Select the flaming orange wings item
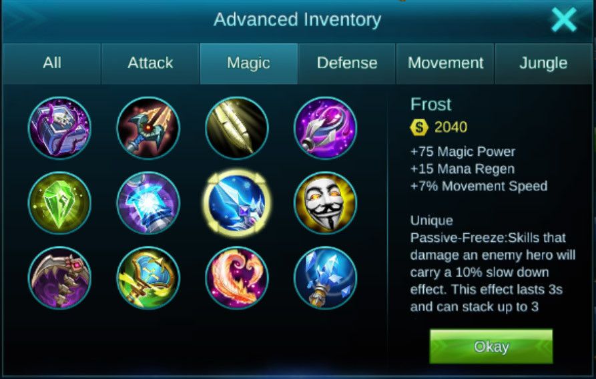Screen dimensions: 596x379 coord(237,278)
